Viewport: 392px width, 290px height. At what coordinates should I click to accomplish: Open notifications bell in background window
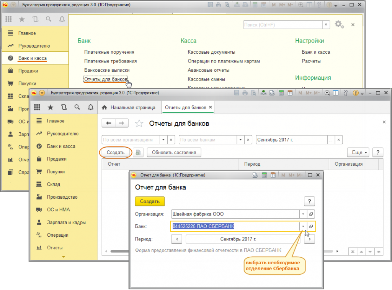62,19
